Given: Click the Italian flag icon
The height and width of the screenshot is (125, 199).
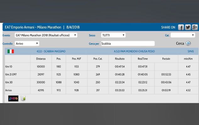Looking at the screenshot, I should tap(11, 51).
